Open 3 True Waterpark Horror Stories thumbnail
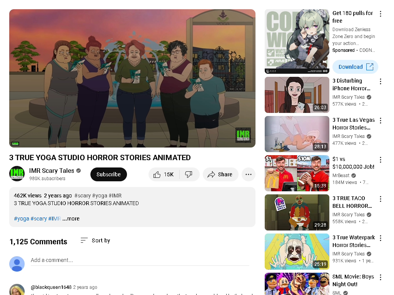 click(x=297, y=252)
